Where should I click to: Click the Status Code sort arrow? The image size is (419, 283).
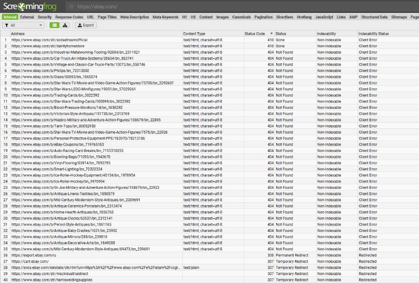[x=272, y=33]
